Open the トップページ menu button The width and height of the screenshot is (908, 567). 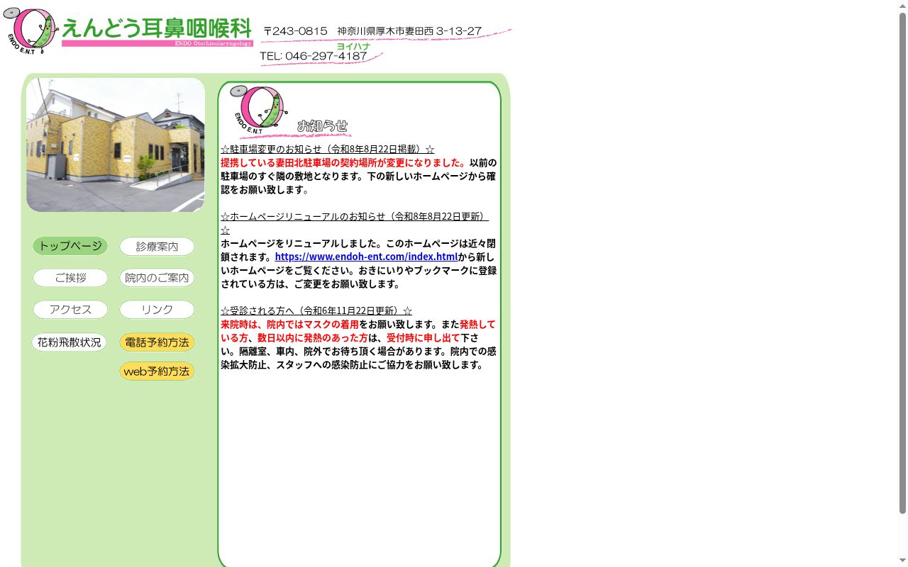pyautogui.click(x=70, y=246)
